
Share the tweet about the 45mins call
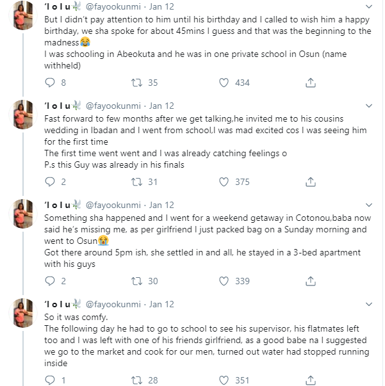tap(310, 83)
